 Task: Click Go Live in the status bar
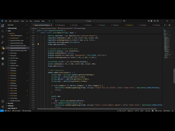158,111
